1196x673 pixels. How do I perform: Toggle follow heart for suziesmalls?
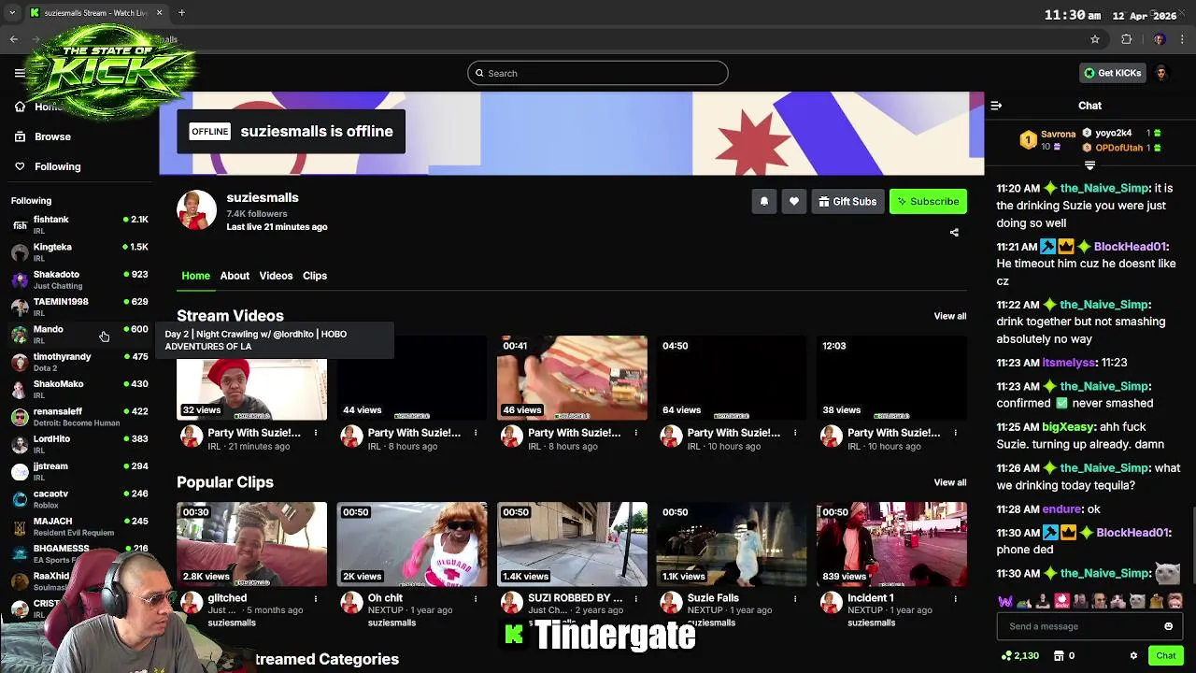coord(793,202)
